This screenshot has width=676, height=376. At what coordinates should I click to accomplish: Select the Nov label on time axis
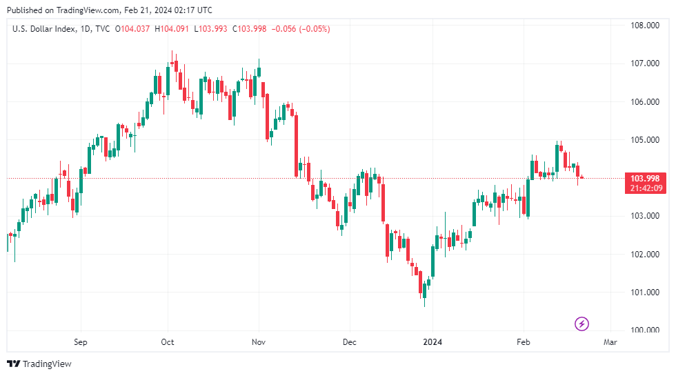coord(259,342)
